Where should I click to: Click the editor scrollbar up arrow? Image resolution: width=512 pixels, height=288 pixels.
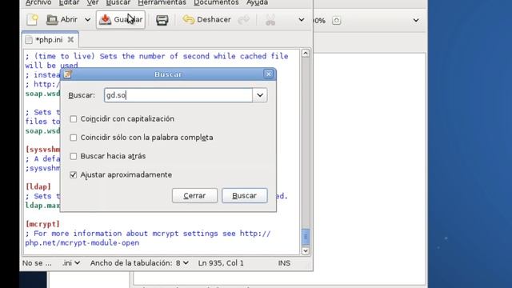point(306,54)
